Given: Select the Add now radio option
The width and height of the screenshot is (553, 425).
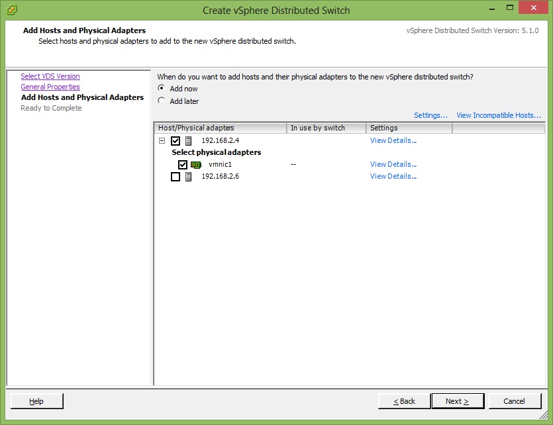Looking at the screenshot, I should pyautogui.click(x=162, y=89).
